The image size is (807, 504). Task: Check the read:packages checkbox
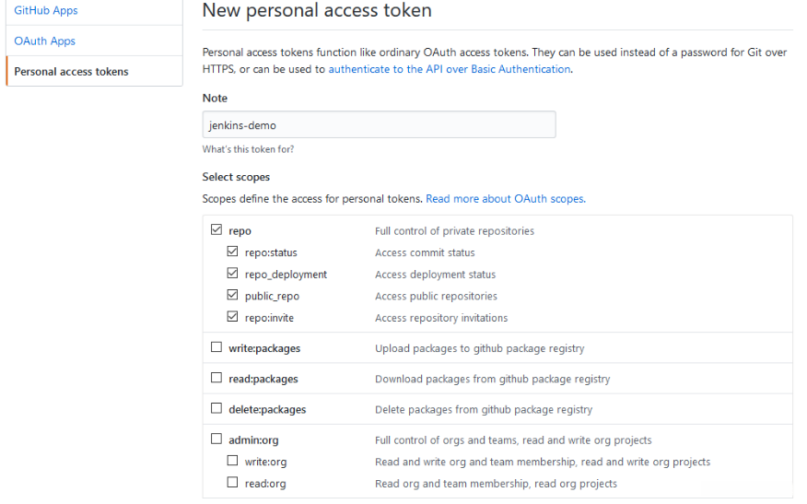[216, 379]
